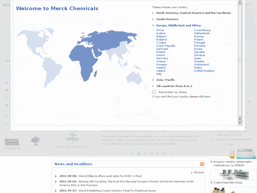257x193 pixels.
Task: Choose United Kingdom as your country
Action: (x=204, y=71)
